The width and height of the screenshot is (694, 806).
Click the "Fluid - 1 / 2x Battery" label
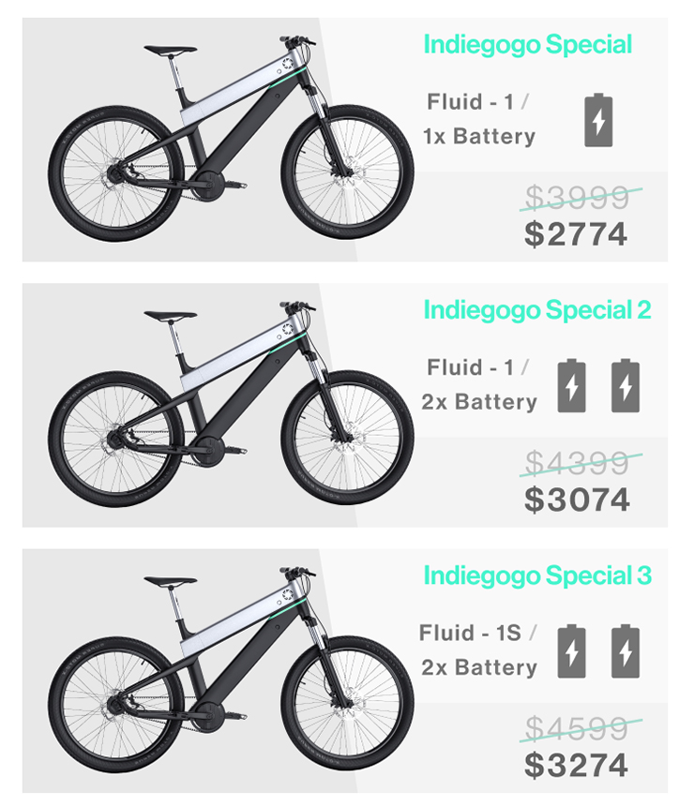tap(479, 384)
